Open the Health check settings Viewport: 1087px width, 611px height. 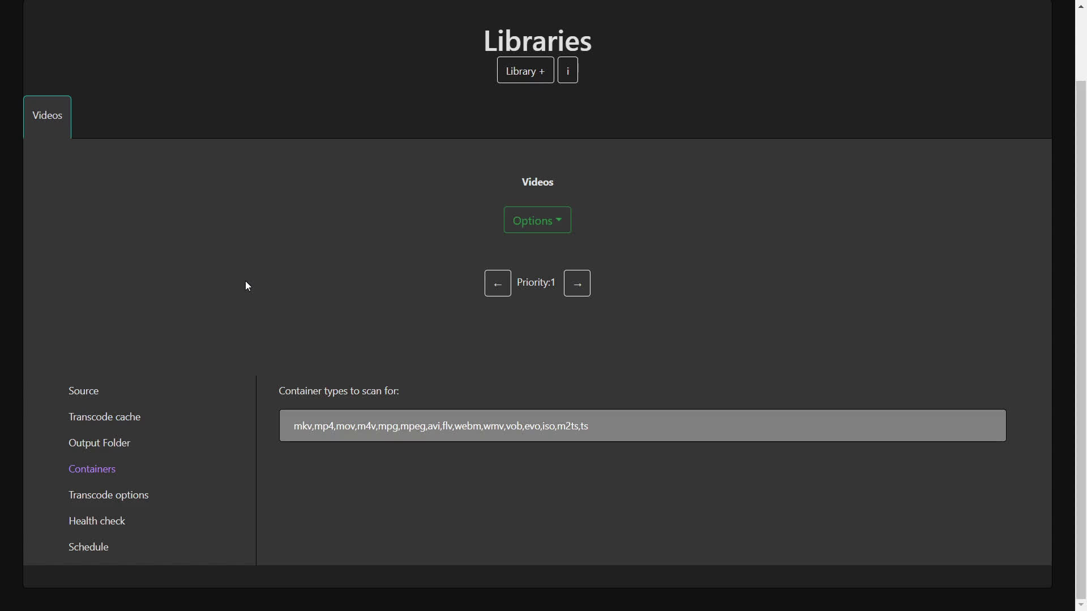tap(96, 520)
